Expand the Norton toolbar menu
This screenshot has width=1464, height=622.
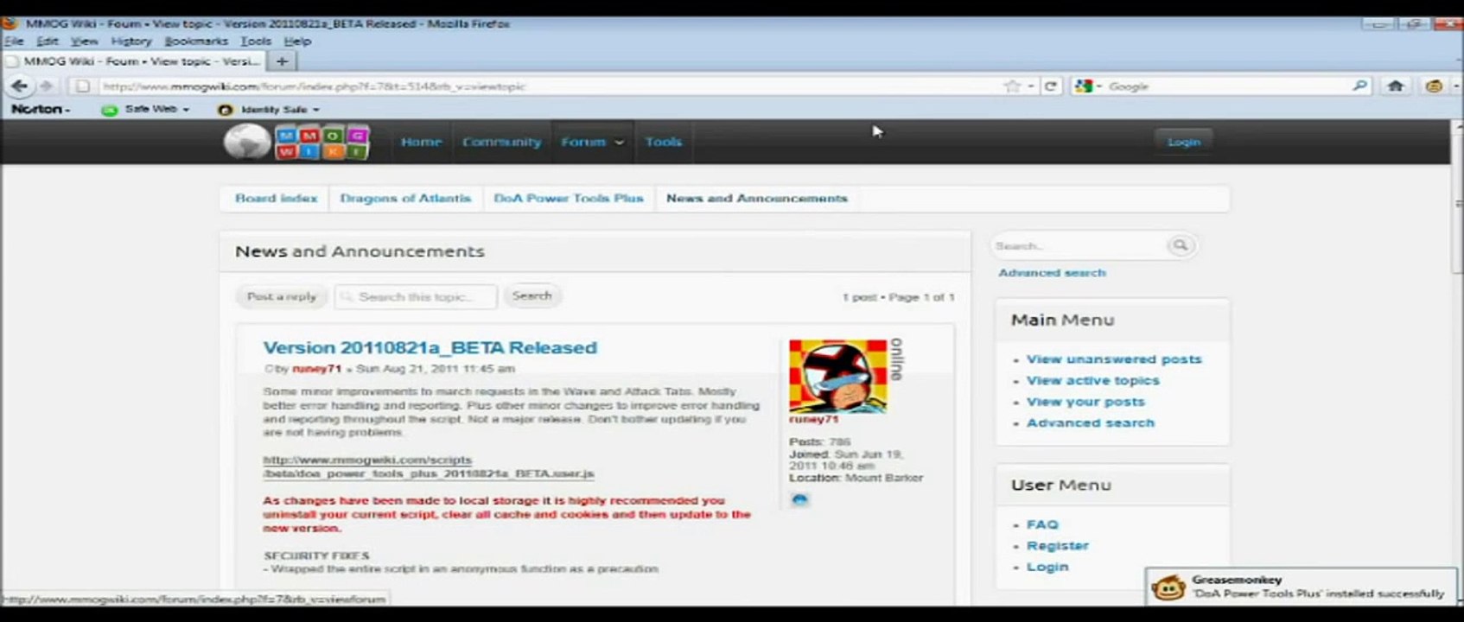(41, 110)
